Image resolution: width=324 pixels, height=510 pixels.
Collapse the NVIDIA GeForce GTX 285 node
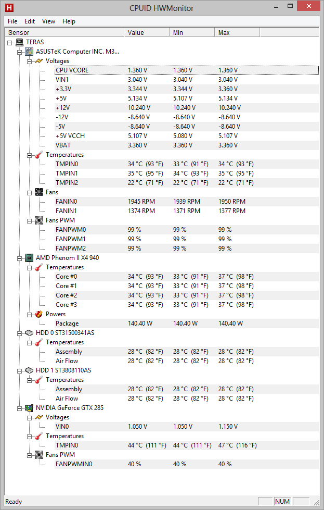tap(19, 408)
